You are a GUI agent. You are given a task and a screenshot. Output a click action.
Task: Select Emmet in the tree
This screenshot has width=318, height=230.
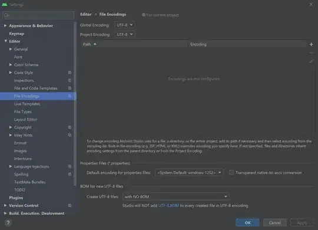click(x=20, y=143)
